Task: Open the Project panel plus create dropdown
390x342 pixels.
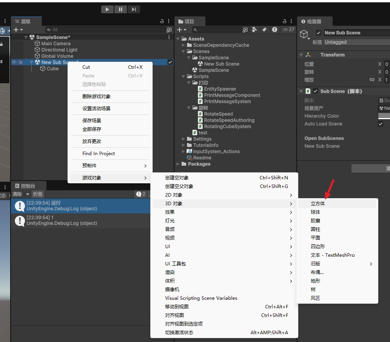Action: (182, 30)
